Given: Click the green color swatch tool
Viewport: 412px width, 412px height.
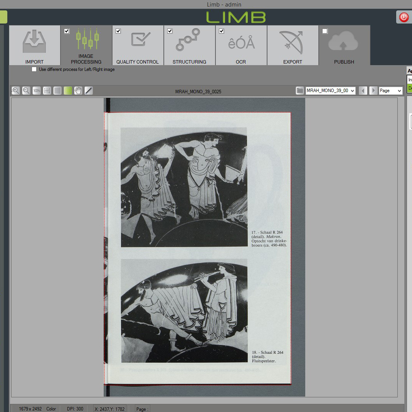Looking at the screenshot, I should (x=68, y=91).
